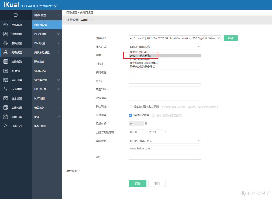
Task: Open 行为管控 from the sidebar
Action: click(x=16, y=89)
